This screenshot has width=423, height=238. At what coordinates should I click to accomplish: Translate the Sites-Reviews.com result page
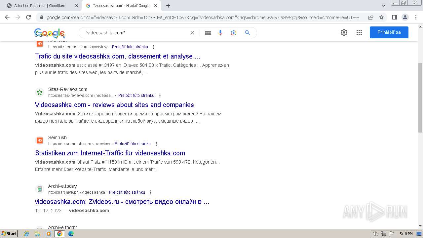[136, 96]
